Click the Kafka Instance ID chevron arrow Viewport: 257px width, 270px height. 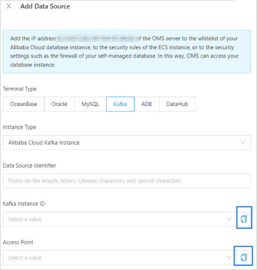[x=229, y=219]
